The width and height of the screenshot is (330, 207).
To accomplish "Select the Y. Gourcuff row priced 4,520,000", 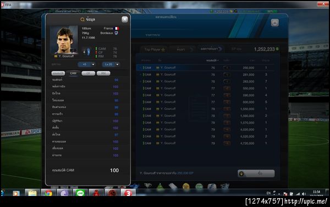I will click(x=205, y=137).
